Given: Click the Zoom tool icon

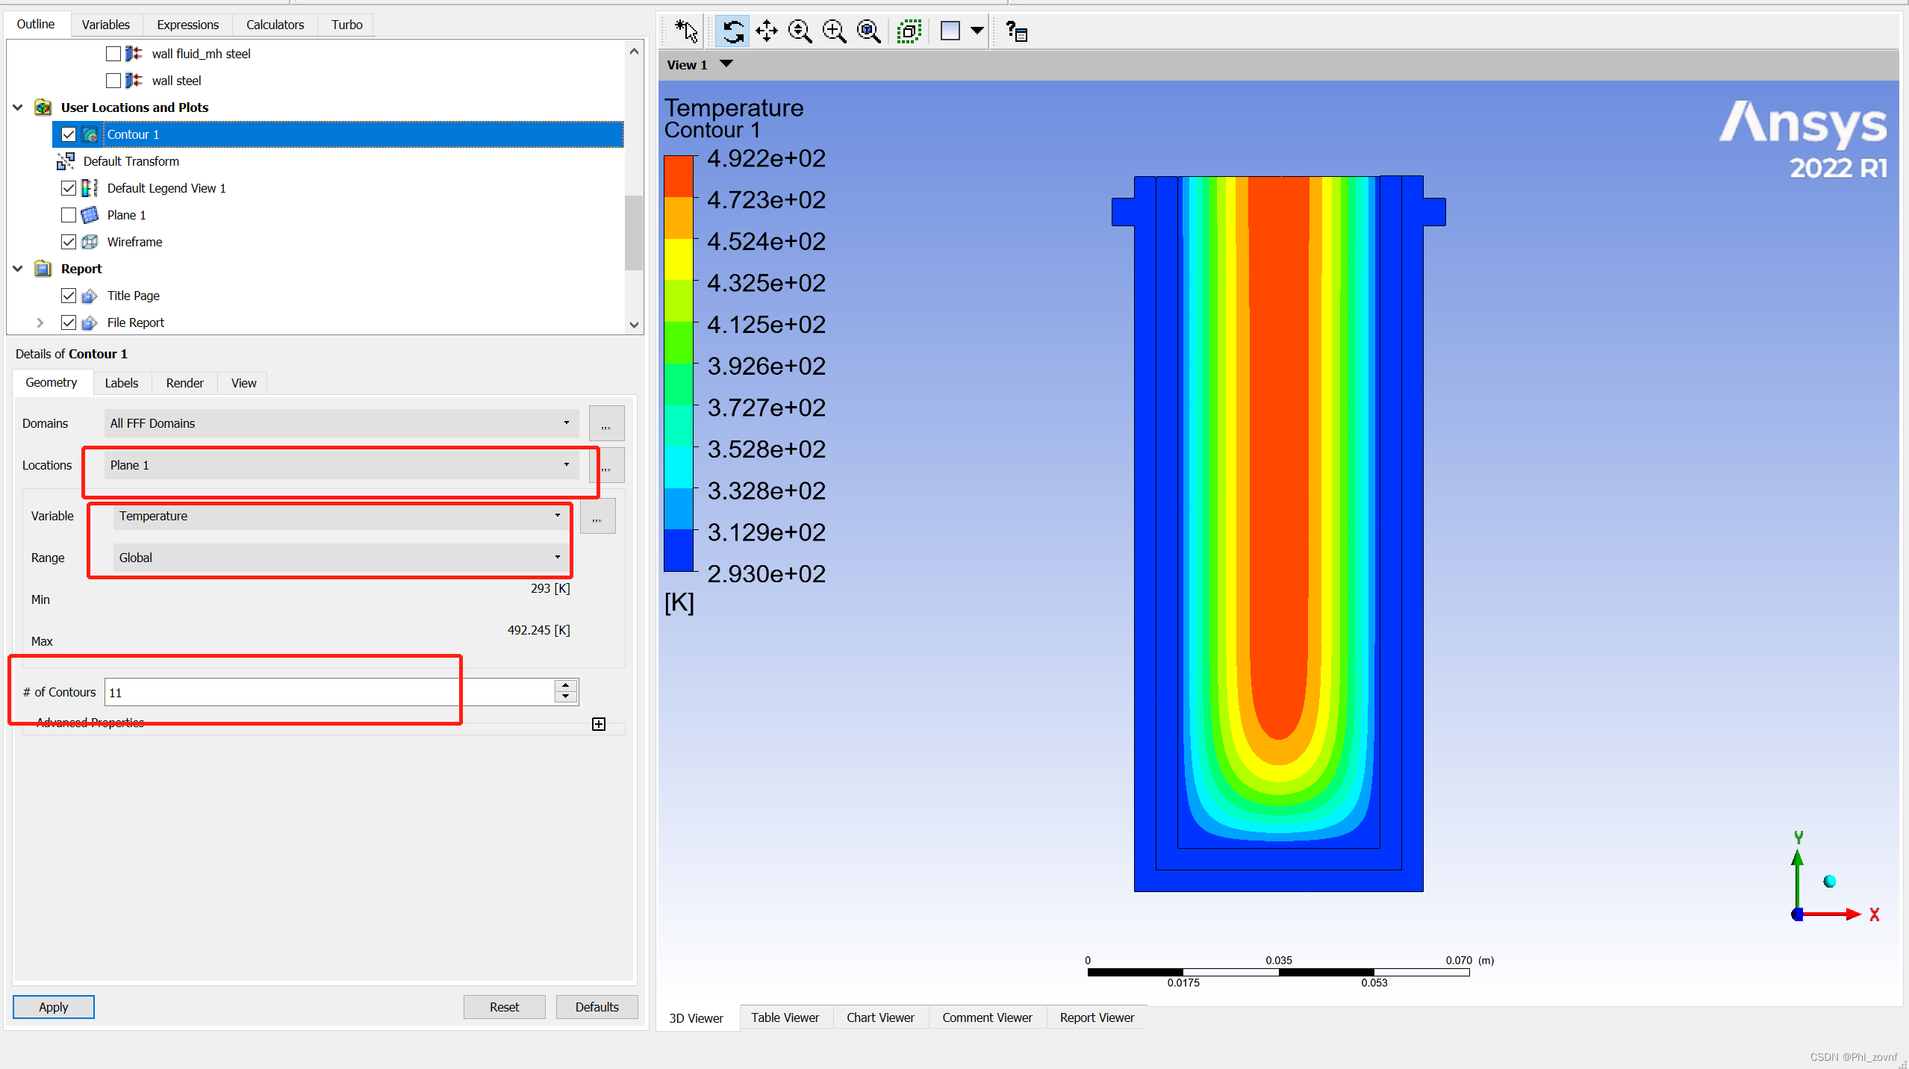Looking at the screenshot, I should click(800, 31).
